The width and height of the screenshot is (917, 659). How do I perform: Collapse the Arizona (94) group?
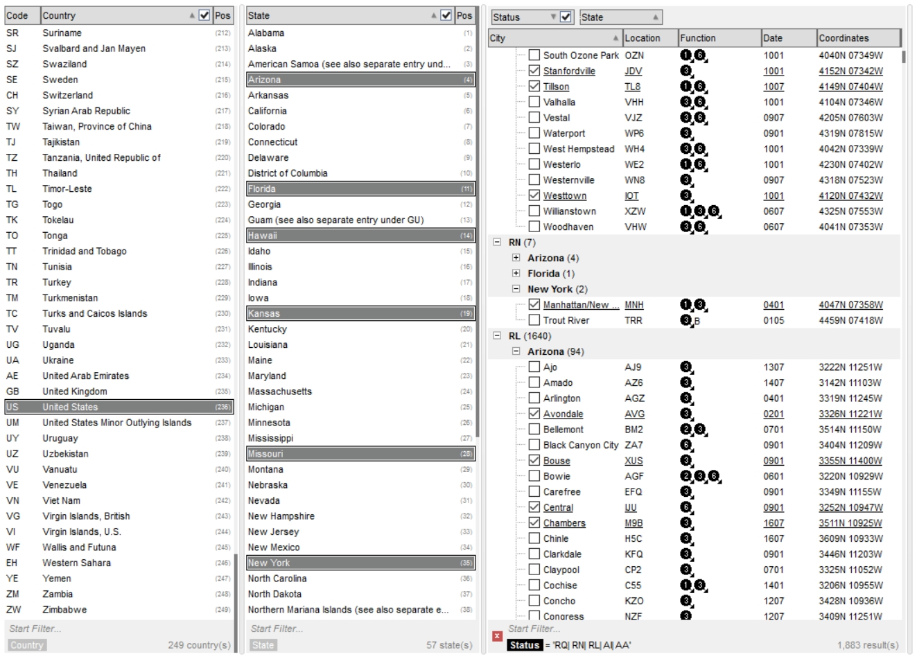click(x=516, y=351)
